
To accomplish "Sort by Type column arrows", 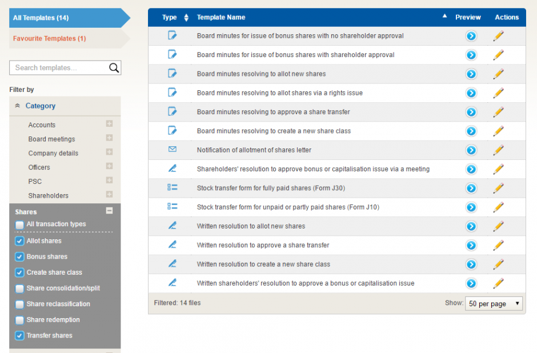I will pyautogui.click(x=186, y=18).
